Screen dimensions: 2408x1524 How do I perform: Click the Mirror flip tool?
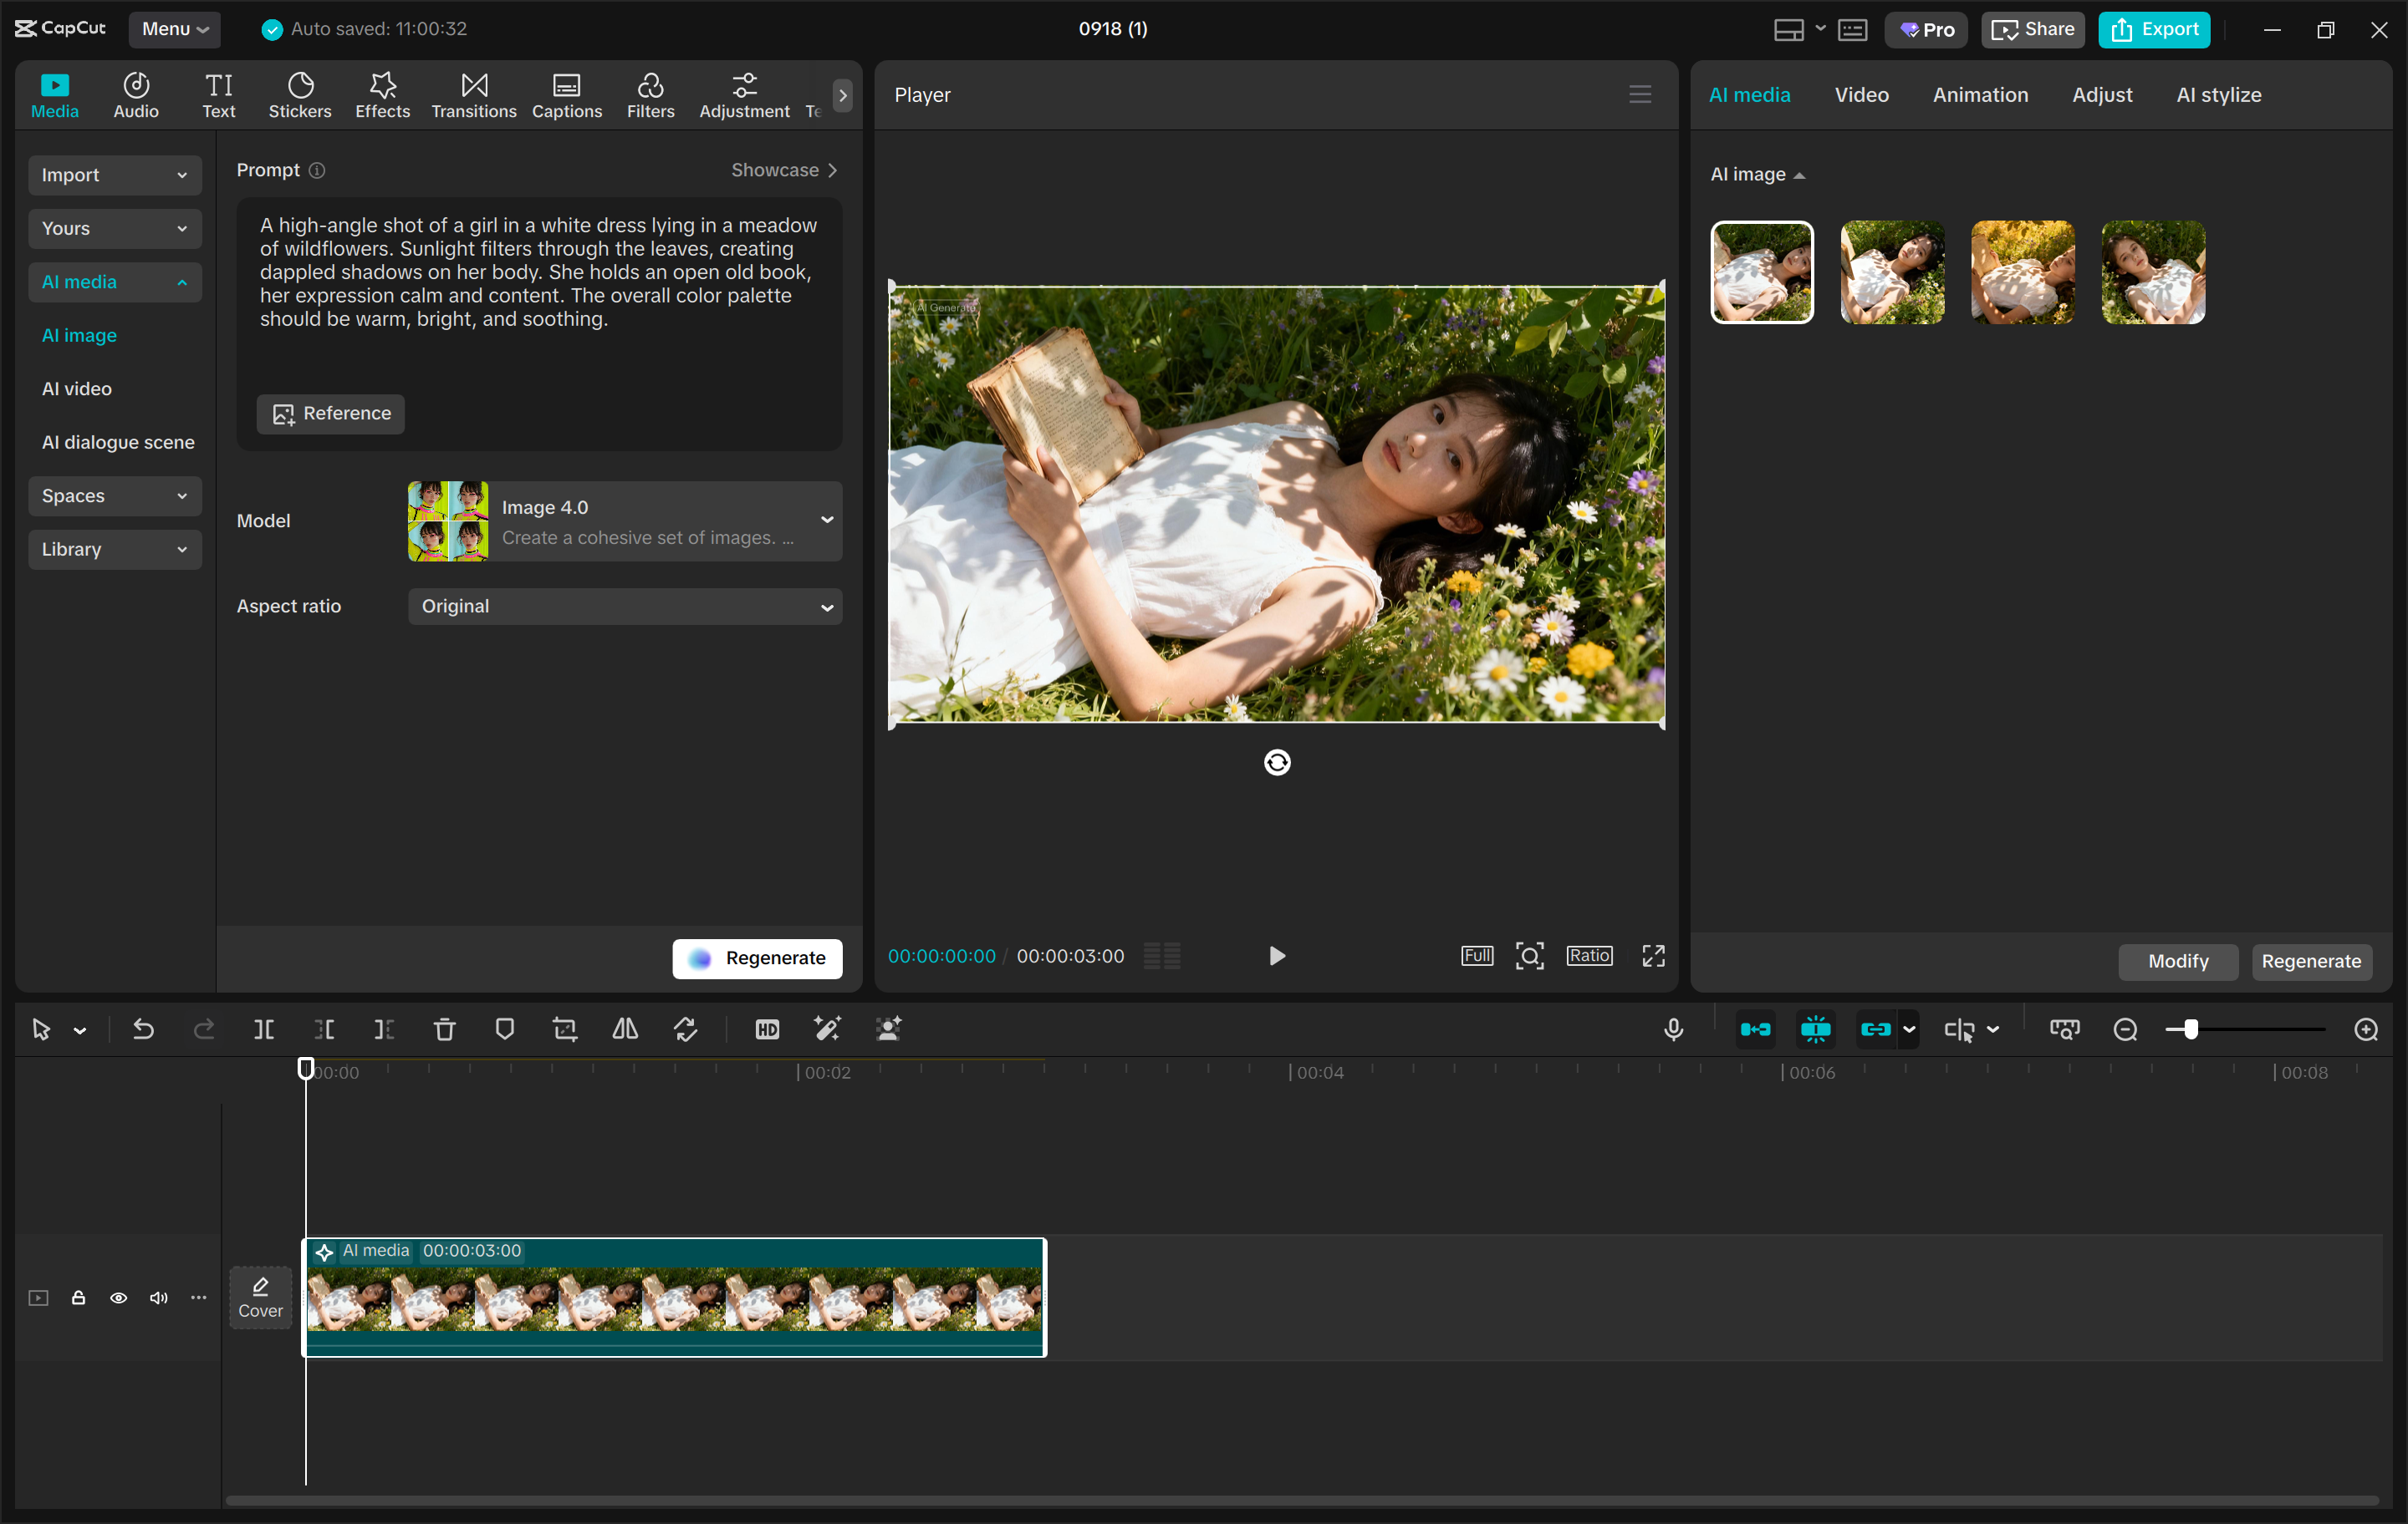point(625,1029)
